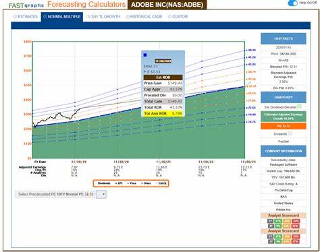Click the Prorated Div row in tooltip
Image resolution: width=320 pixels, height=252 pixels.
coord(163,95)
